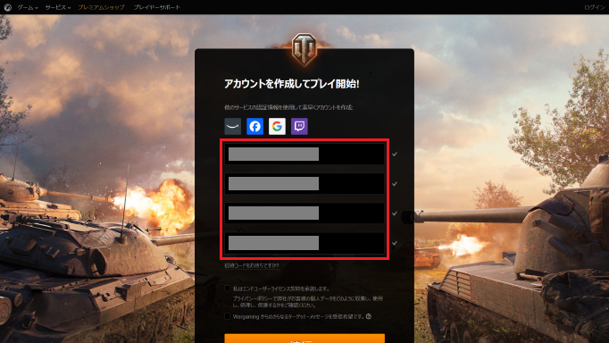Sign up with Twitch icon
The image size is (609, 343).
pos(299,126)
